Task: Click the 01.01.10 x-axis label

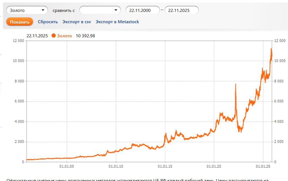Action: click(x=116, y=166)
